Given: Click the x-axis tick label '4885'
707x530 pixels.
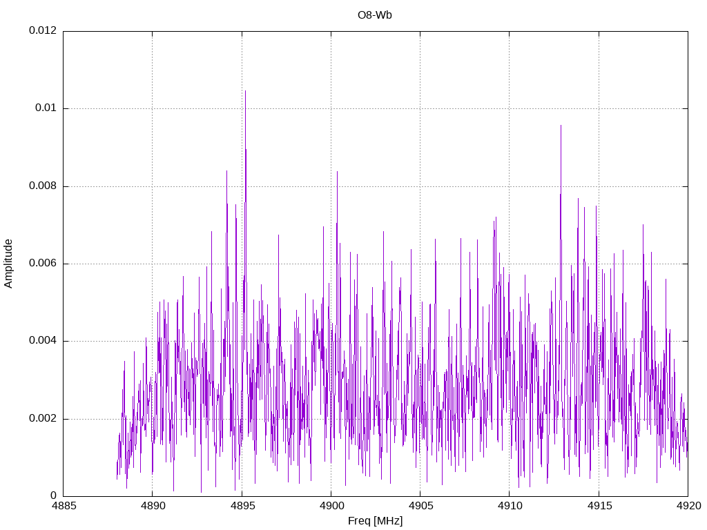Looking at the screenshot, I should pyautogui.click(x=64, y=506).
